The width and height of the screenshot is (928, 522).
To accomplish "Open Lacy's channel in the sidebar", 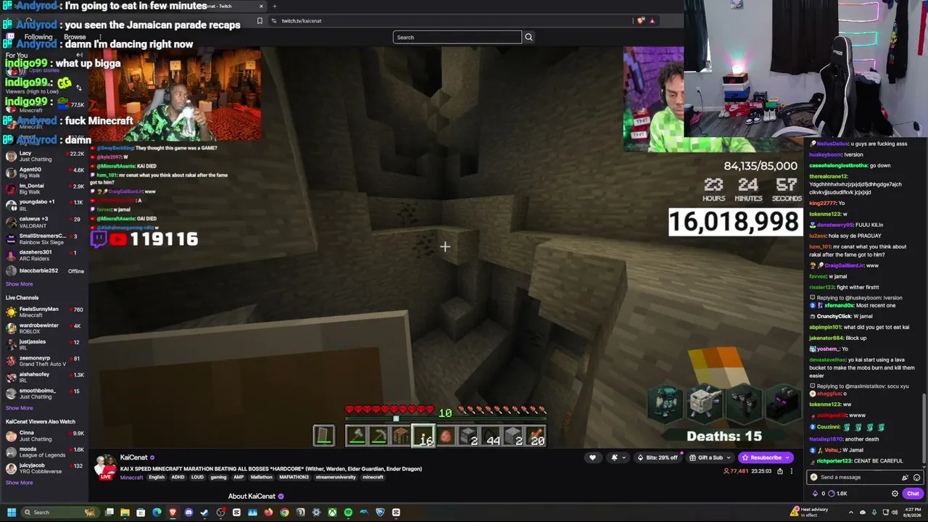I will click(43, 156).
